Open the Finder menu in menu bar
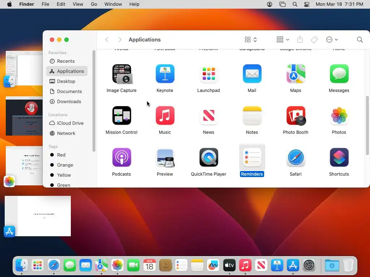 (26, 4)
